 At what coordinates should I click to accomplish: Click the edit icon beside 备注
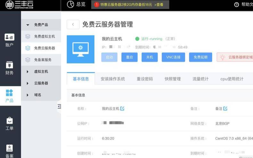(x=225, y=109)
